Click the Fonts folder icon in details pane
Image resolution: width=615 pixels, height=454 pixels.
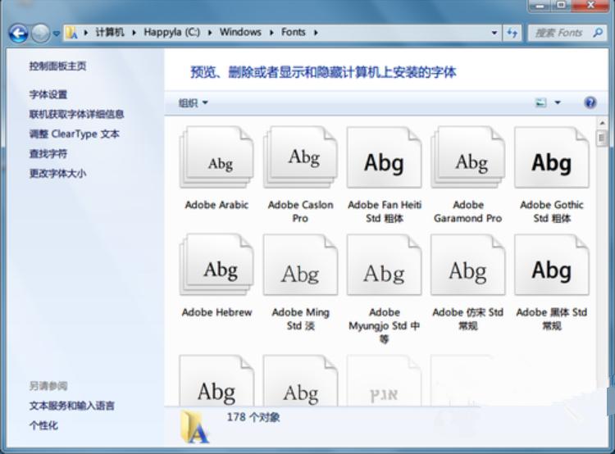(194, 427)
